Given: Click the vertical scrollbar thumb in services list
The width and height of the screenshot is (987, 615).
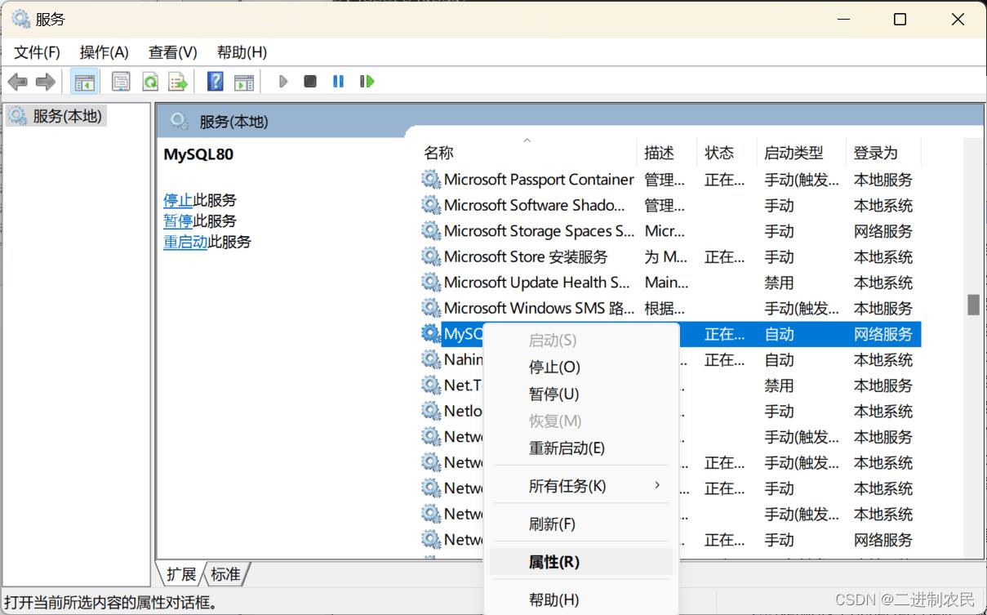Looking at the screenshot, I should pyautogui.click(x=973, y=305).
